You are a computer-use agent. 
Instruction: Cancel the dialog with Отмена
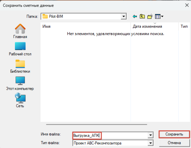click(x=174, y=143)
